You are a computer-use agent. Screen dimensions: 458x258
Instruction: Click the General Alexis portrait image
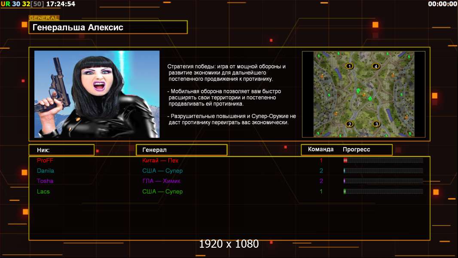click(97, 94)
